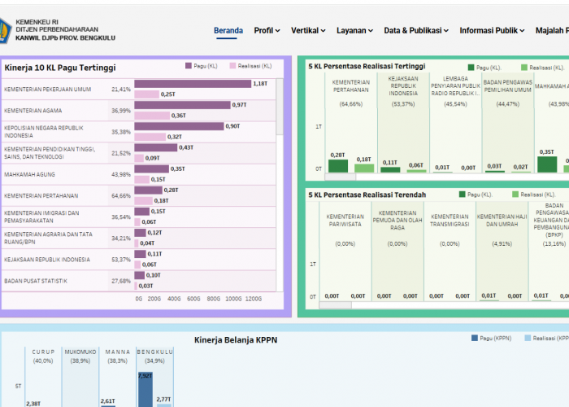Click pink Realisasi (KL) legend swatch
The height and width of the screenshot is (407, 569).
(232, 66)
